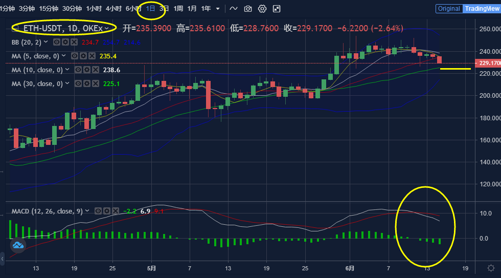Screen dimensions: 501x278
Task: Expand the MACD (12, 26, close, 9) chevron
Action: (x=87, y=210)
